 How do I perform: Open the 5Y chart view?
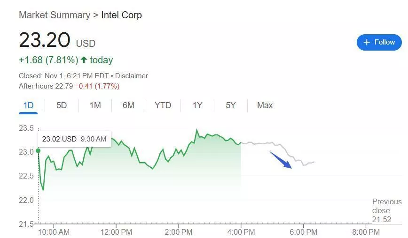click(x=230, y=105)
